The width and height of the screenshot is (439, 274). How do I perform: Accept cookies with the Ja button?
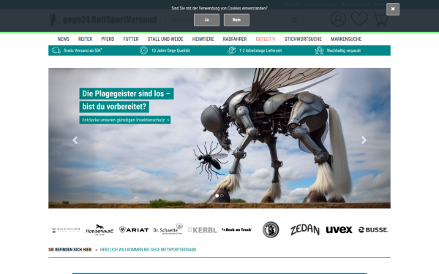click(x=206, y=20)
